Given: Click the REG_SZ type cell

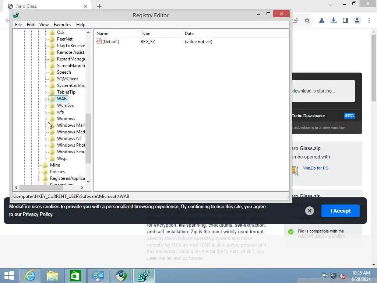Looking at the screenshot, I should tap(148, 42).
